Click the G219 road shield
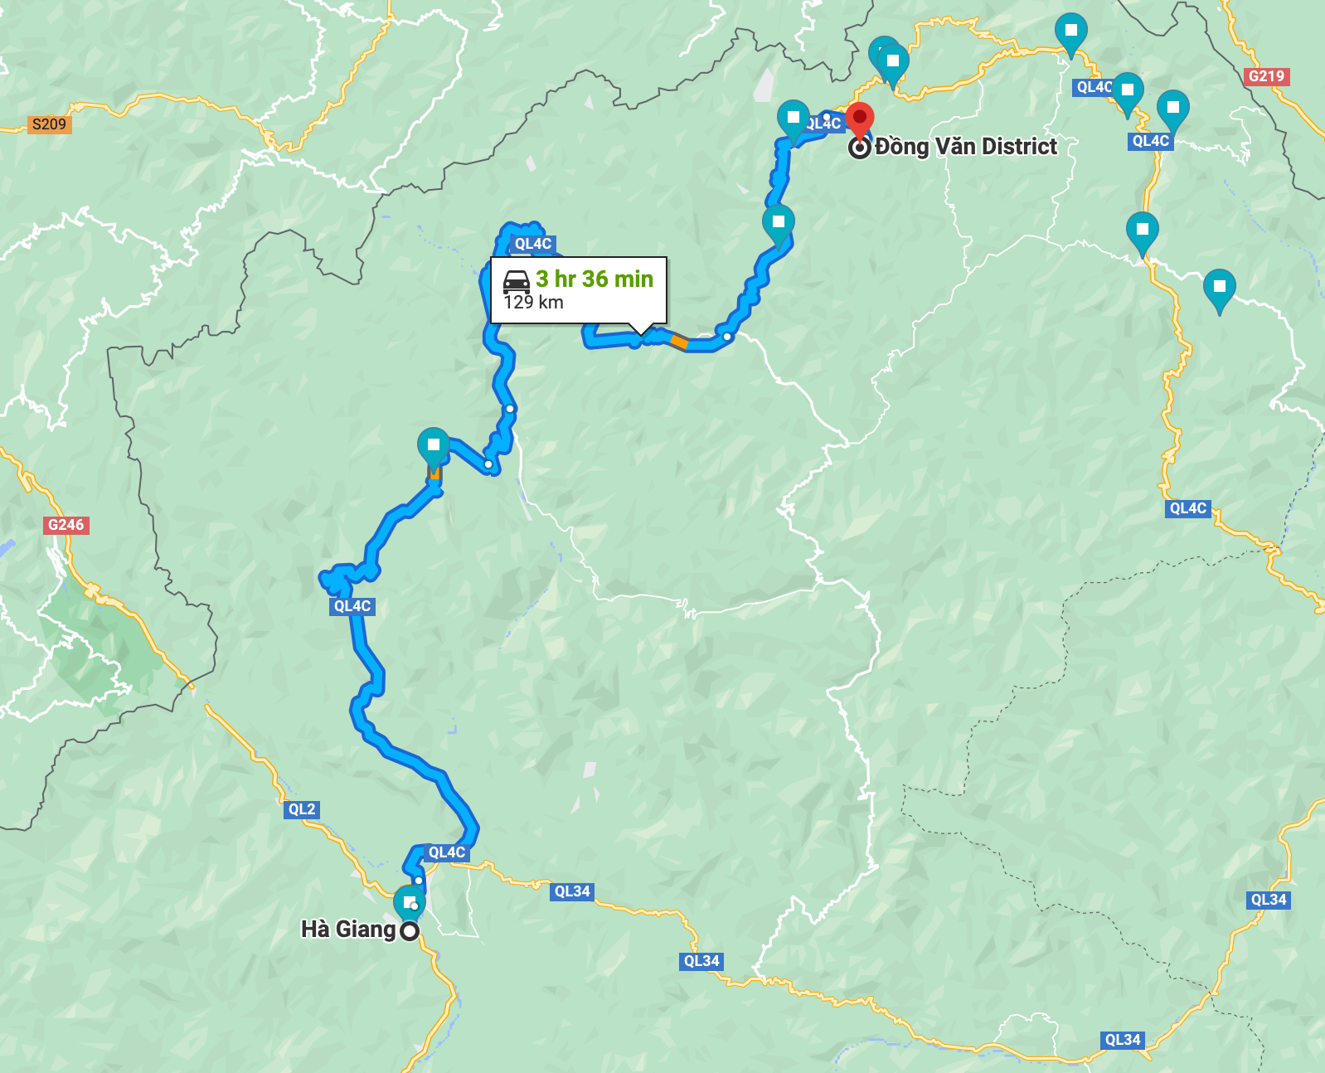 coord(1266,76)
